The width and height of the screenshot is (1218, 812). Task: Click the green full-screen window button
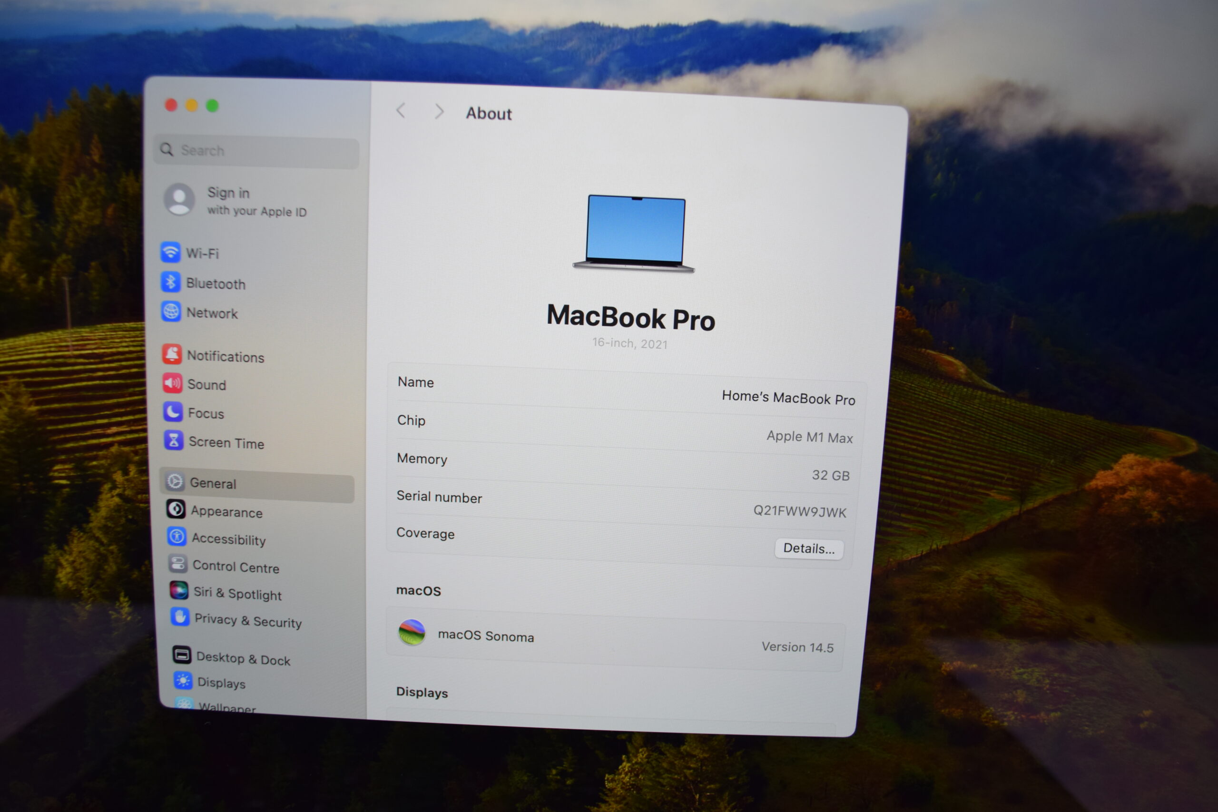[212, 106]
